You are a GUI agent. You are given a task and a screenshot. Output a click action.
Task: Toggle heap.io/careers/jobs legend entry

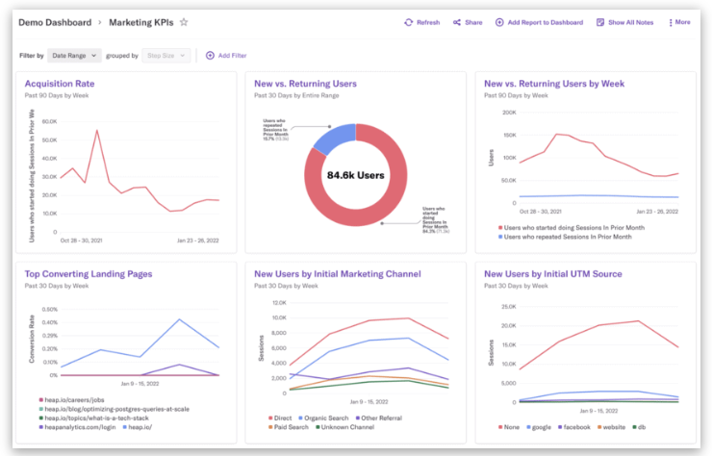click(x=71, y=399)
